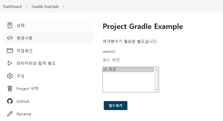
Task: Click the pencil Rename icon
Action: coord(10,114)
